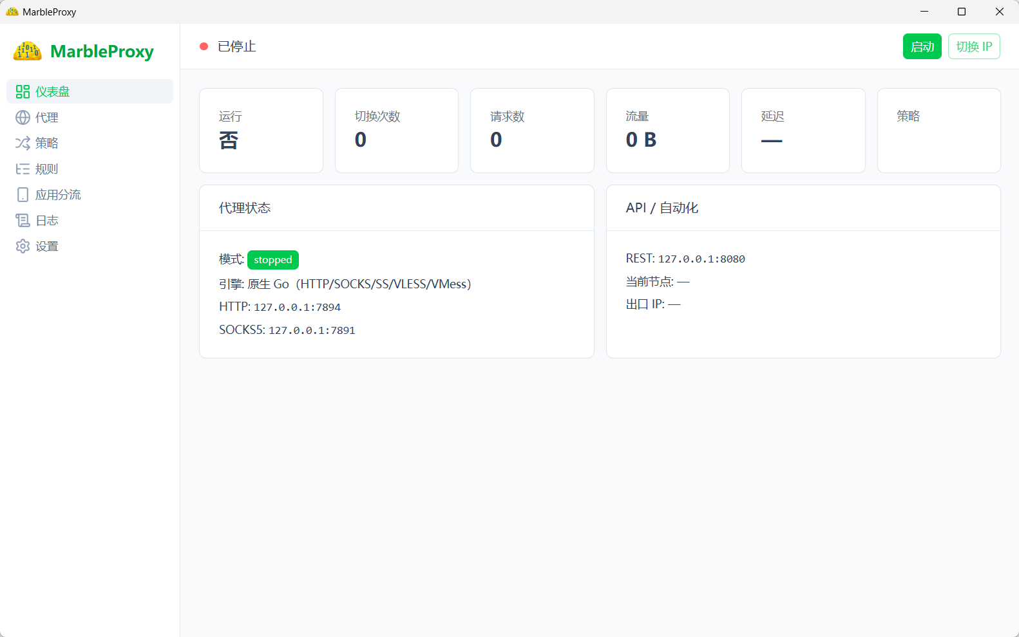This screenshot has height=637, width=1019.
Task: Start the proxy with 启动 button
Action: [x=922, y=46]
